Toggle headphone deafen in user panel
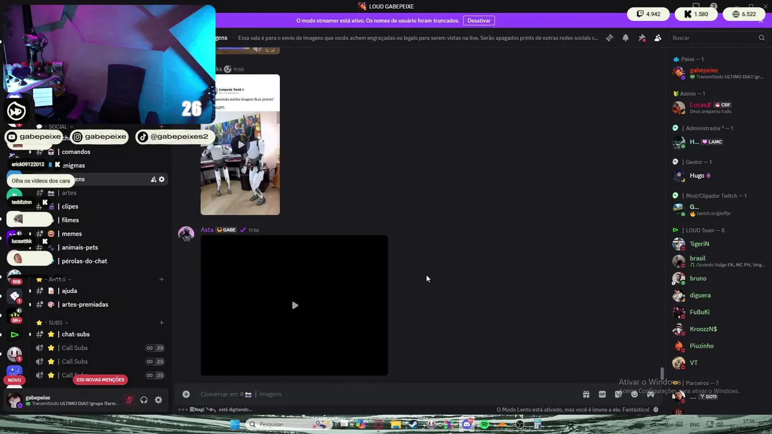This screenshot has width=772, height=434. point(144,400)
